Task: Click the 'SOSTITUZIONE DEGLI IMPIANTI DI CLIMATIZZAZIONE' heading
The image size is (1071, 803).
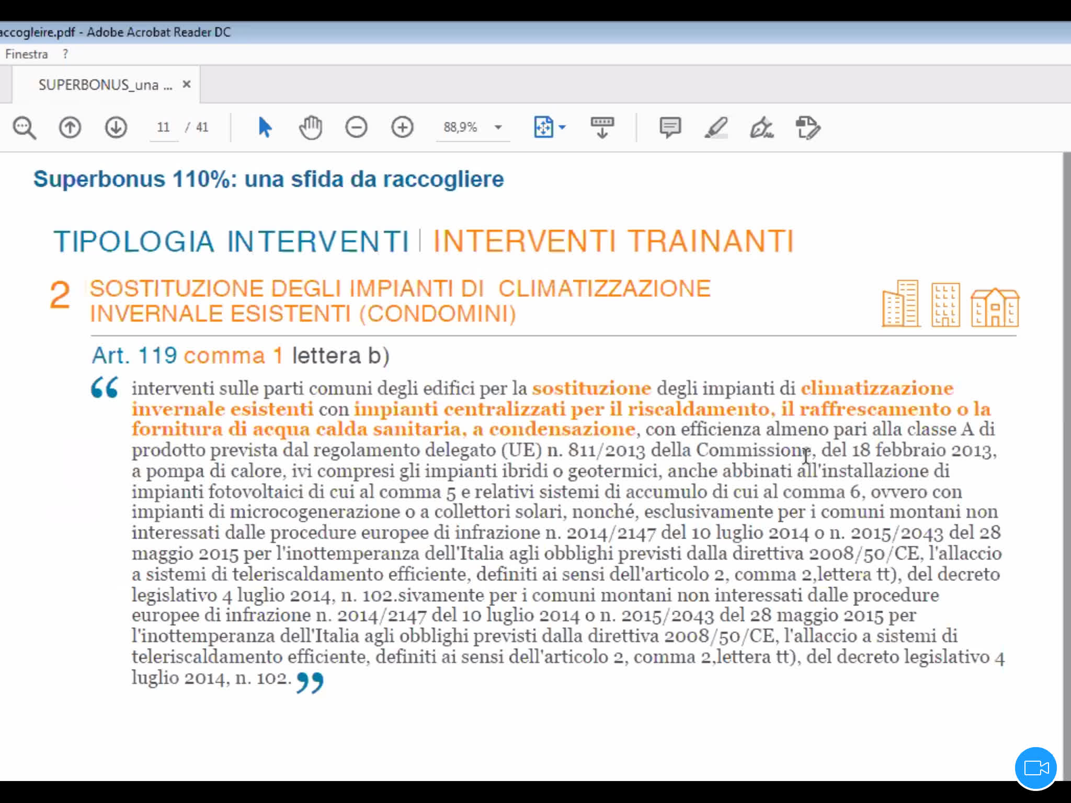Action: [400, 289]
